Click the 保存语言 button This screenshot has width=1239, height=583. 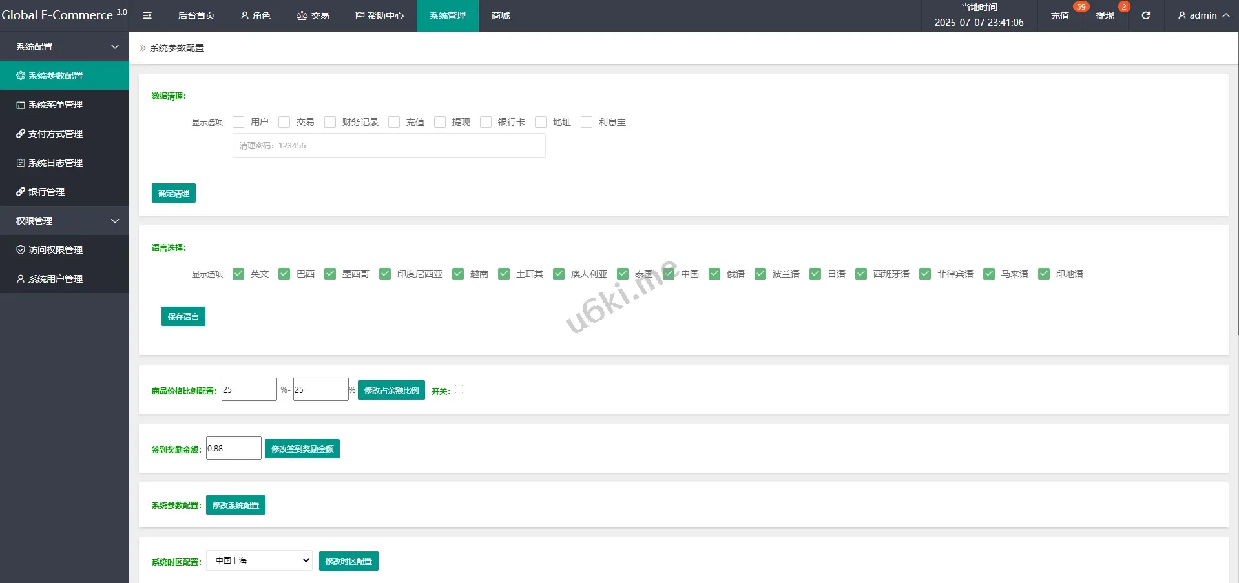[x=183, y=316]
